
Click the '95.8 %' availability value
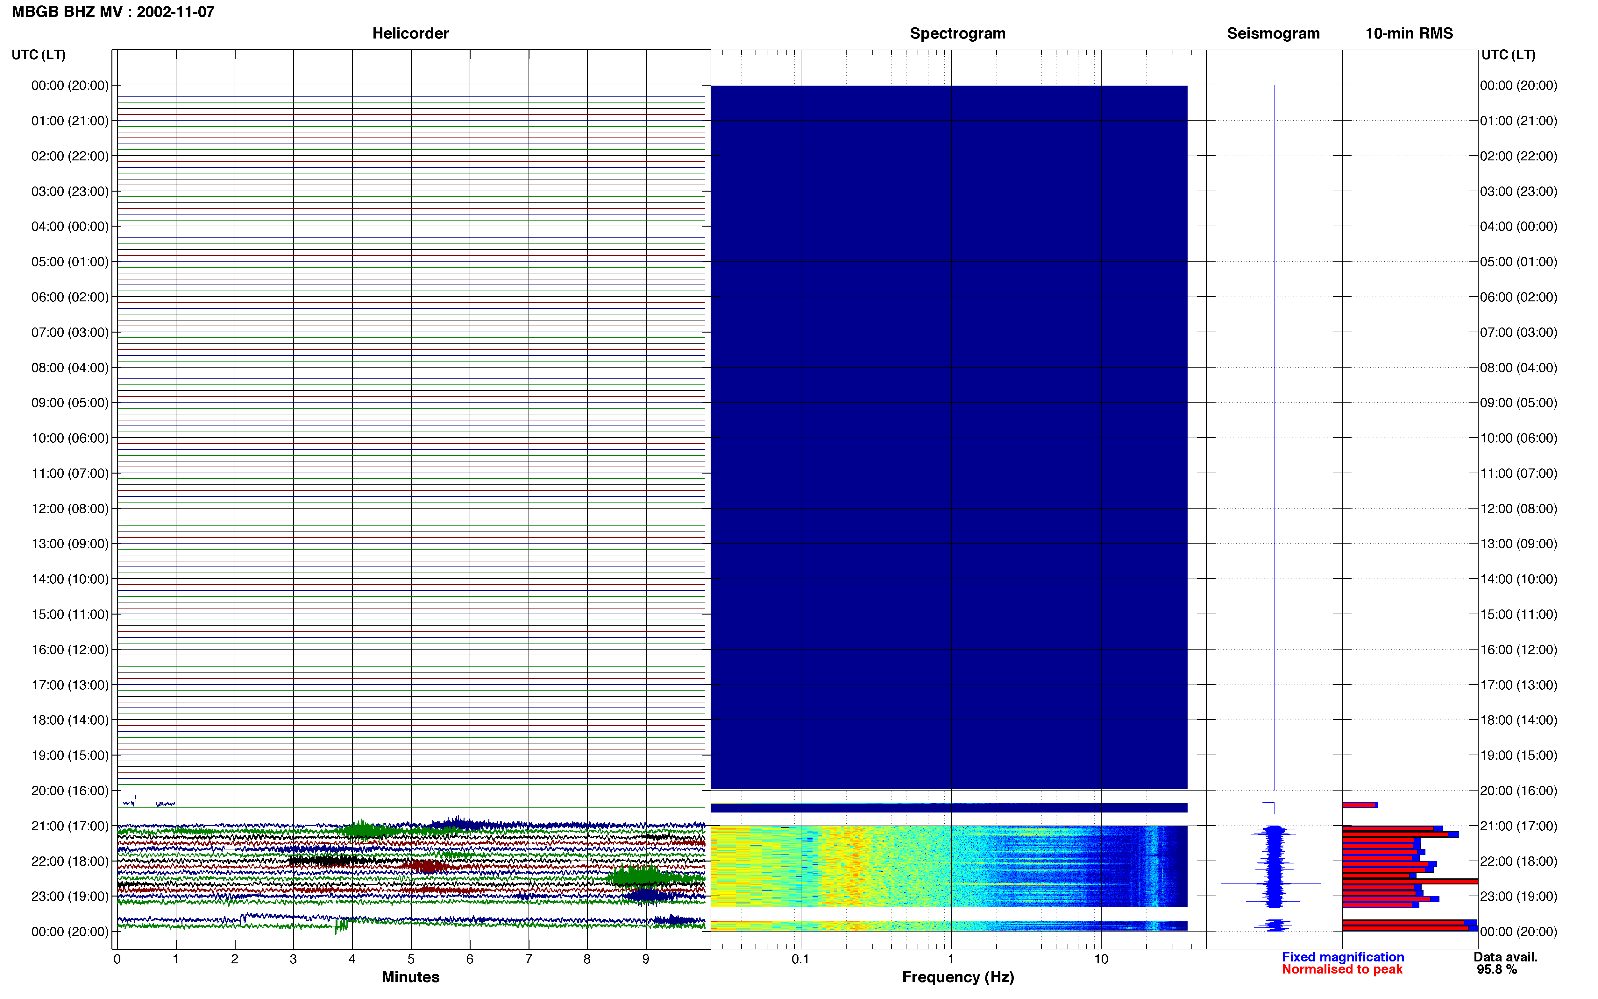coord(1497,969)
